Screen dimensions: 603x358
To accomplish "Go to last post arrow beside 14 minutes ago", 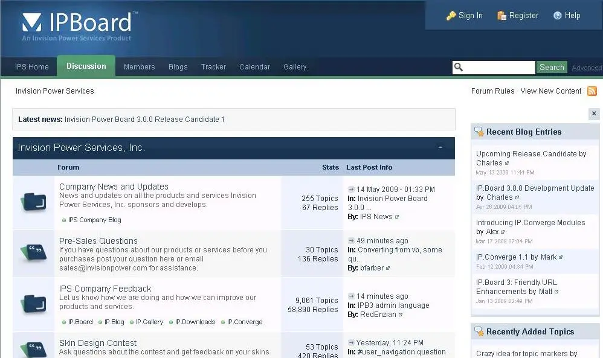I will (351, 296).
